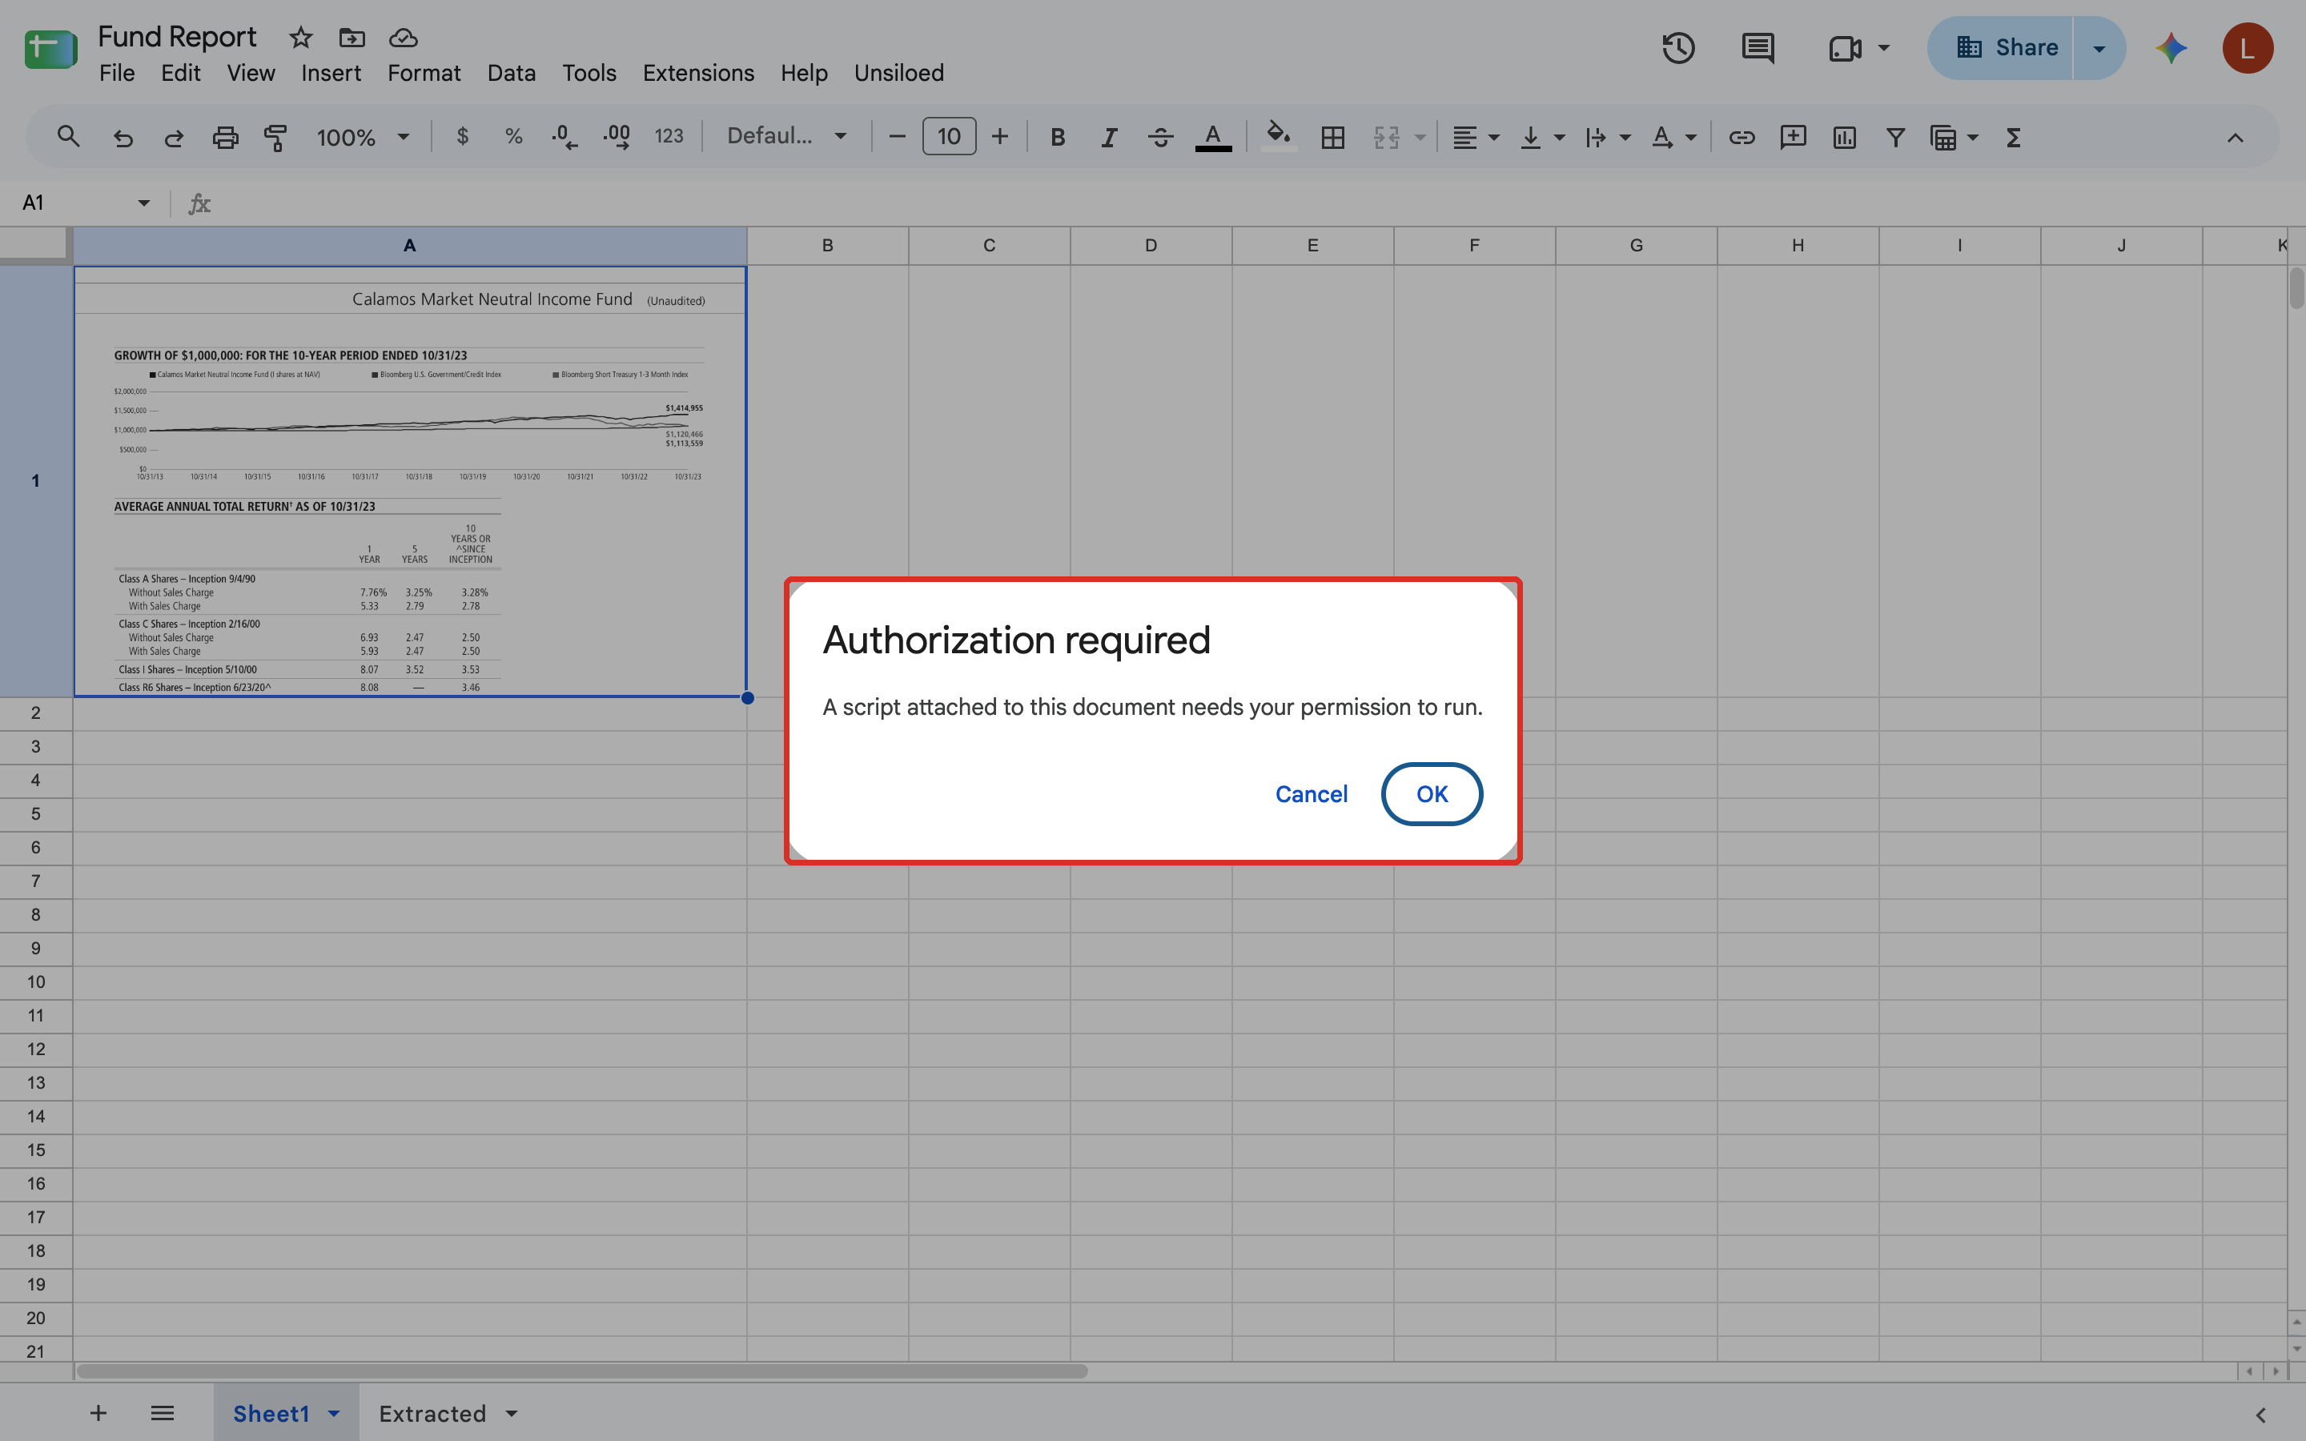This screenshot has height=1441, width=2306.
Task: Open version history clock icon
Action: 1678,48
